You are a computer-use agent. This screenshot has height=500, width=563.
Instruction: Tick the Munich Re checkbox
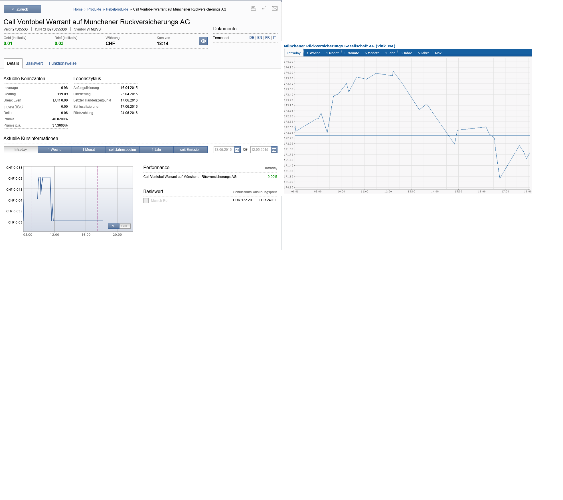[146, 201]
